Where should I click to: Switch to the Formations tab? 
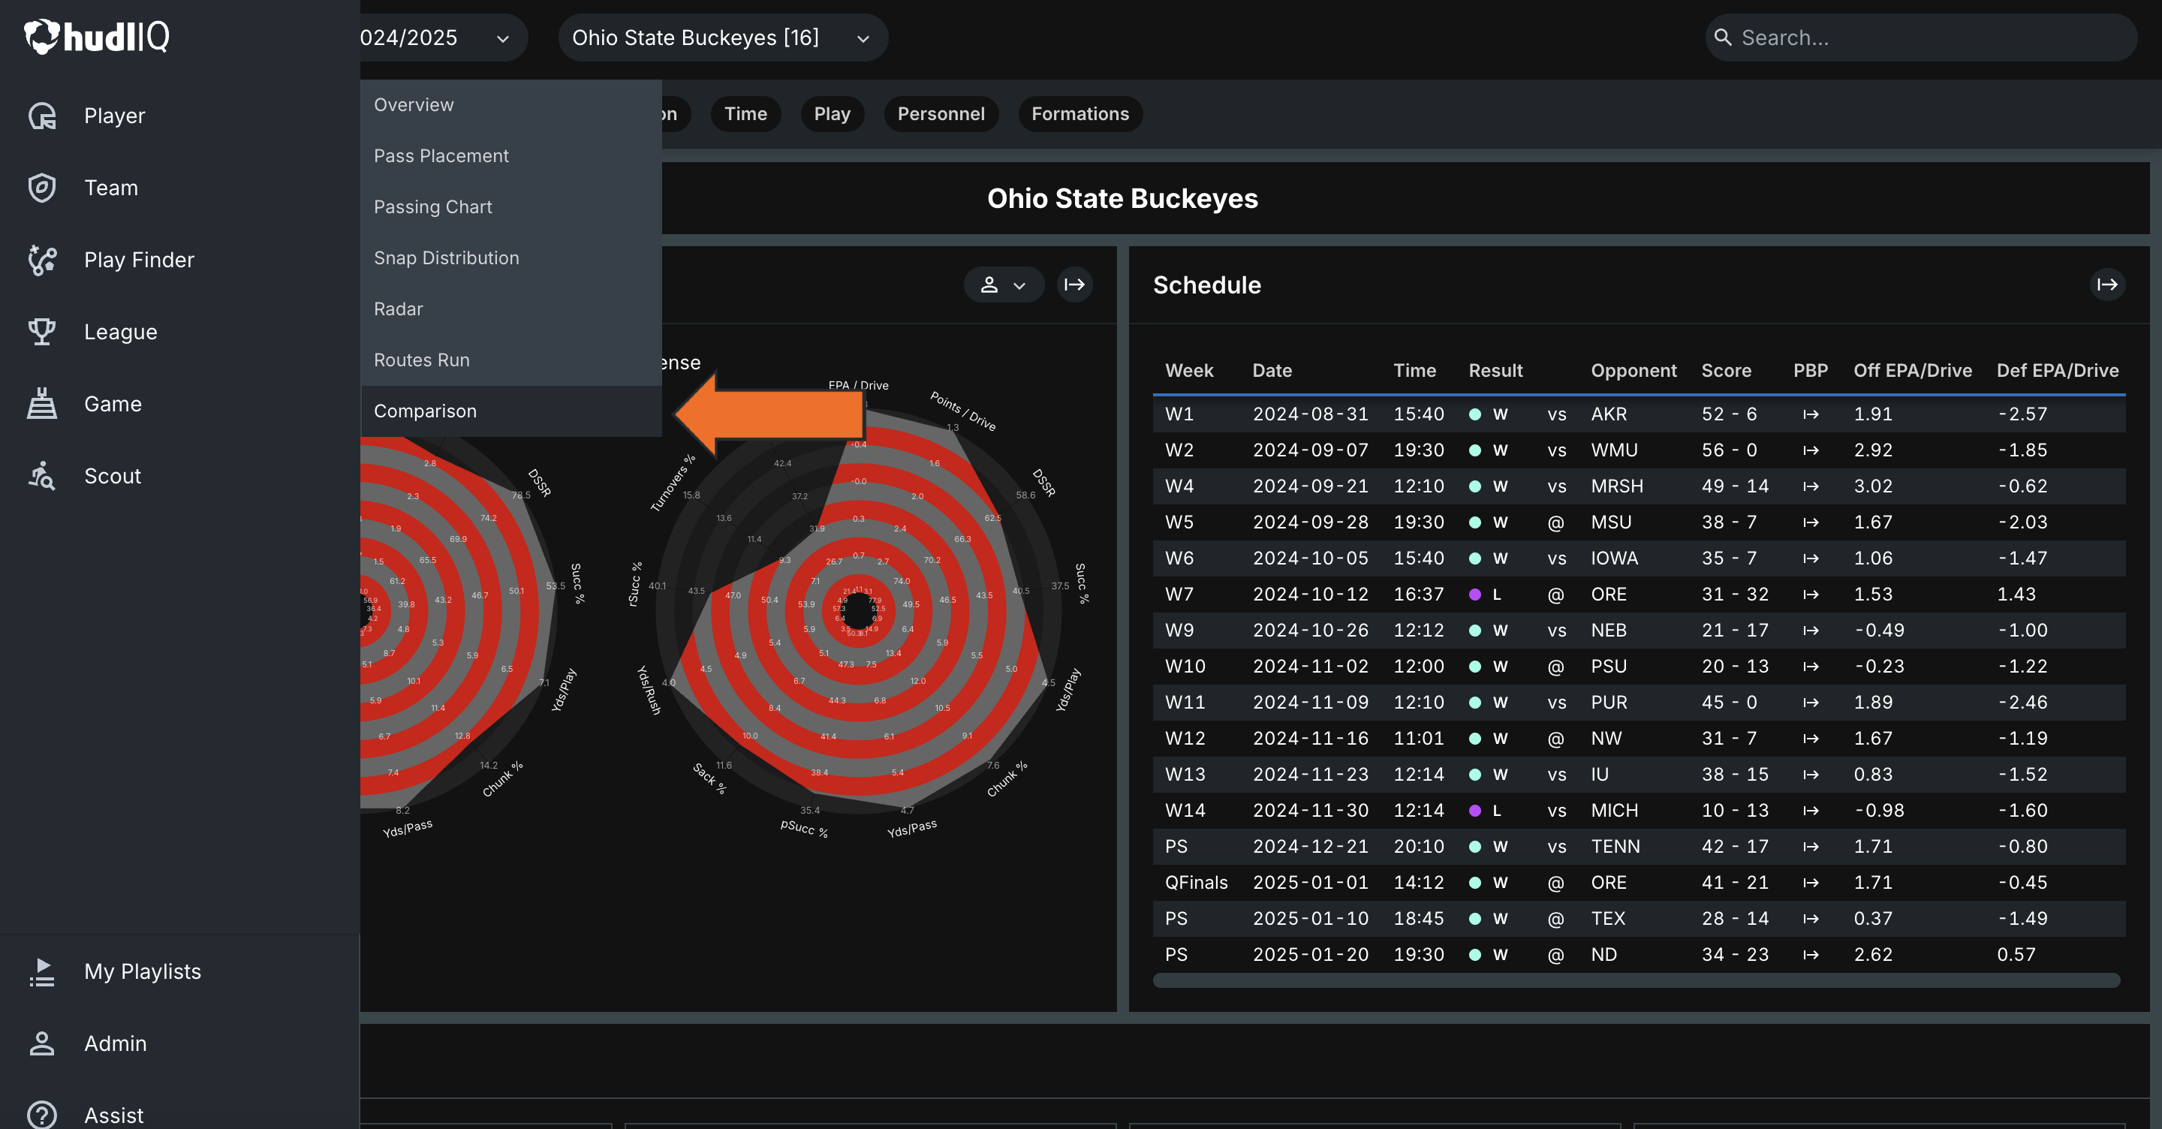pyautogui.click(x=1079, y=114)
